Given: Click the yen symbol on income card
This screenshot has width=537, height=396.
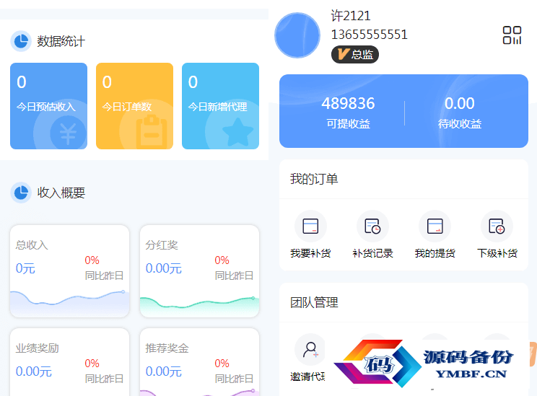Looking at the screenshot, I should click(x=68, y=133).
